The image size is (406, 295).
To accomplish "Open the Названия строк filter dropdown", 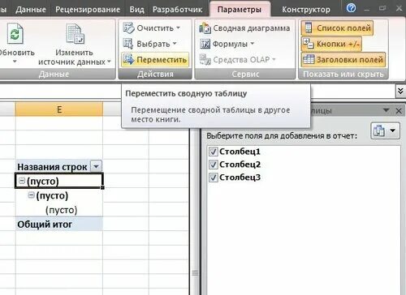I will [x=96, y=166].
